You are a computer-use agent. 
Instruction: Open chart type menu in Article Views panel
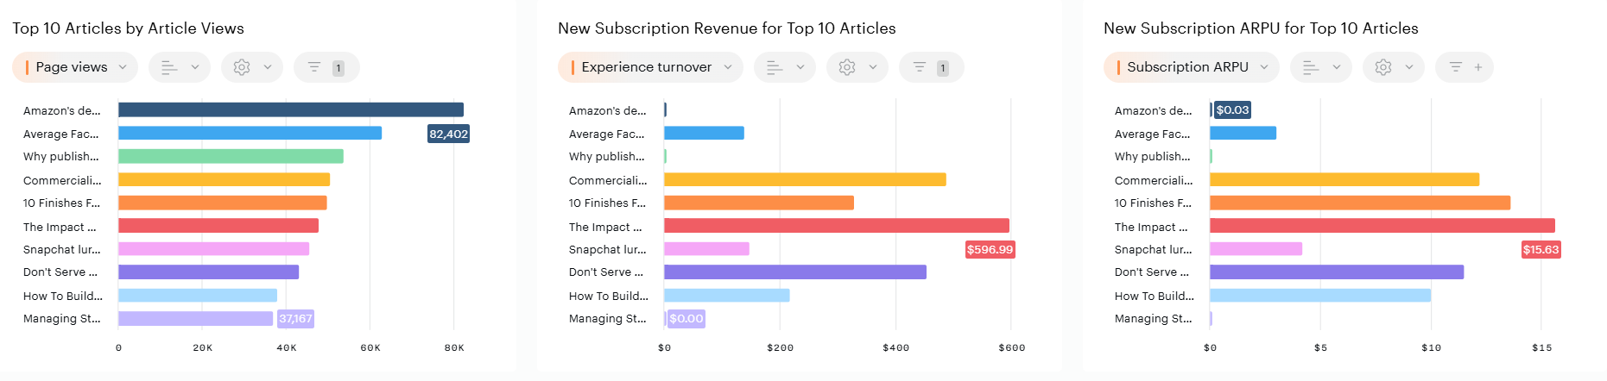(179, 67)
